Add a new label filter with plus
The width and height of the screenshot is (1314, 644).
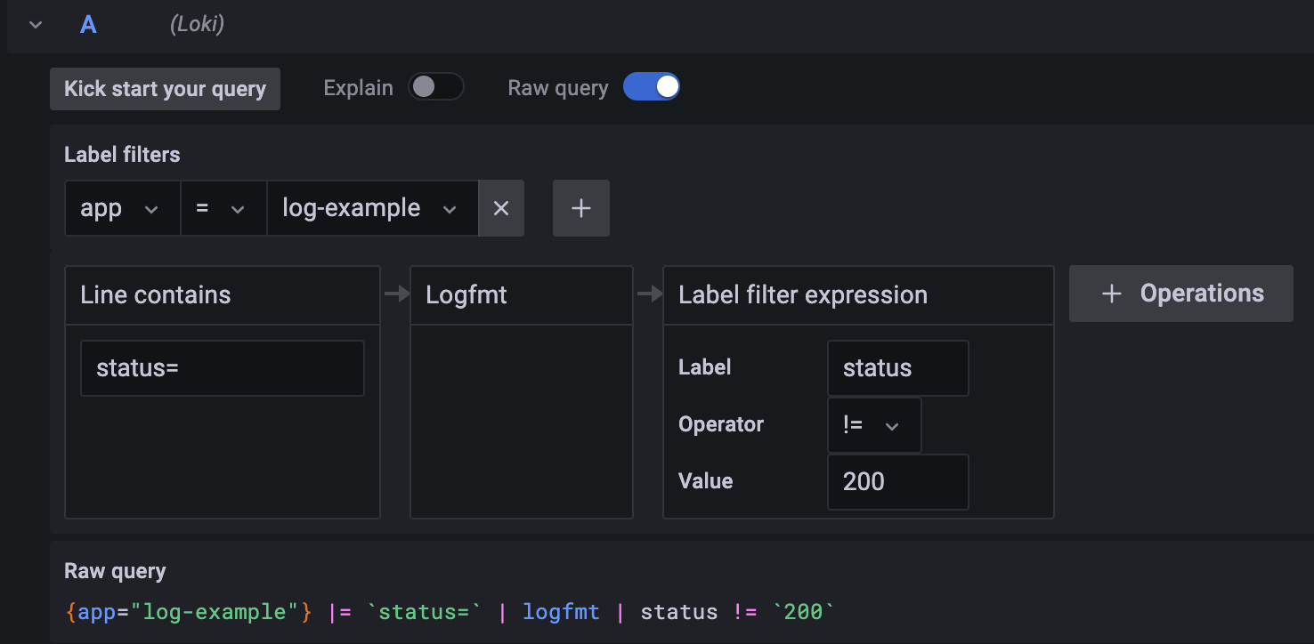point(580,208)
